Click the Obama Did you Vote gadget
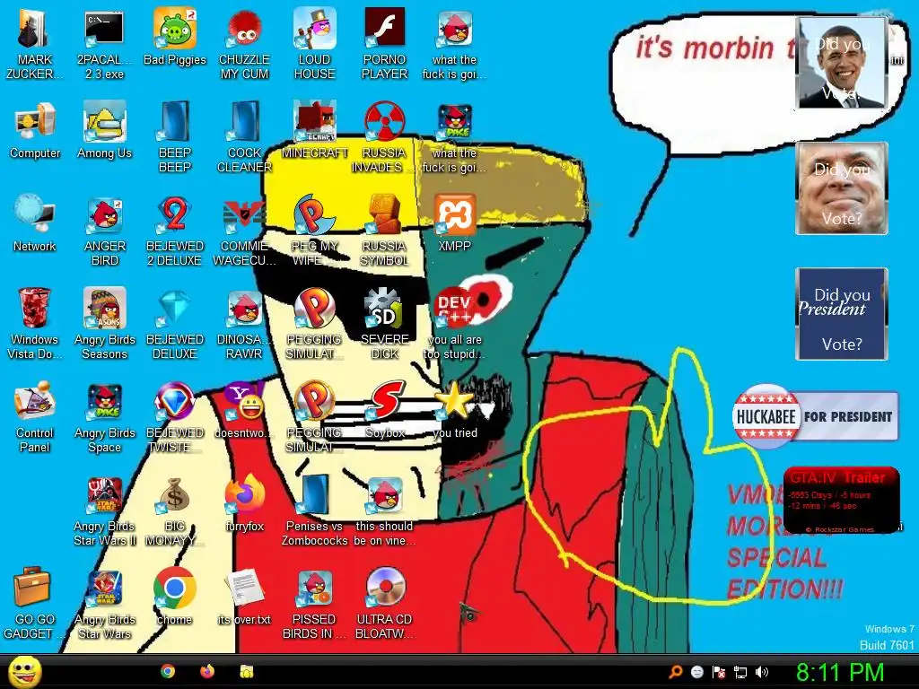The image size is (919, 689). pyautogui.click(x=842, y=63)
